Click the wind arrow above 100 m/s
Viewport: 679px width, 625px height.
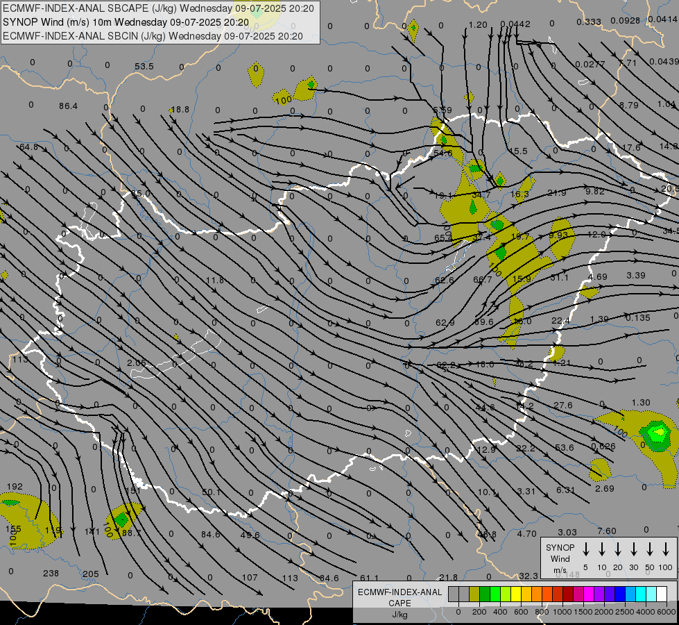(x=666, y=549)
